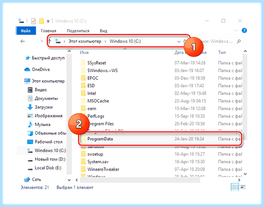Open Загрузки in navigation pane

[44, 107]
